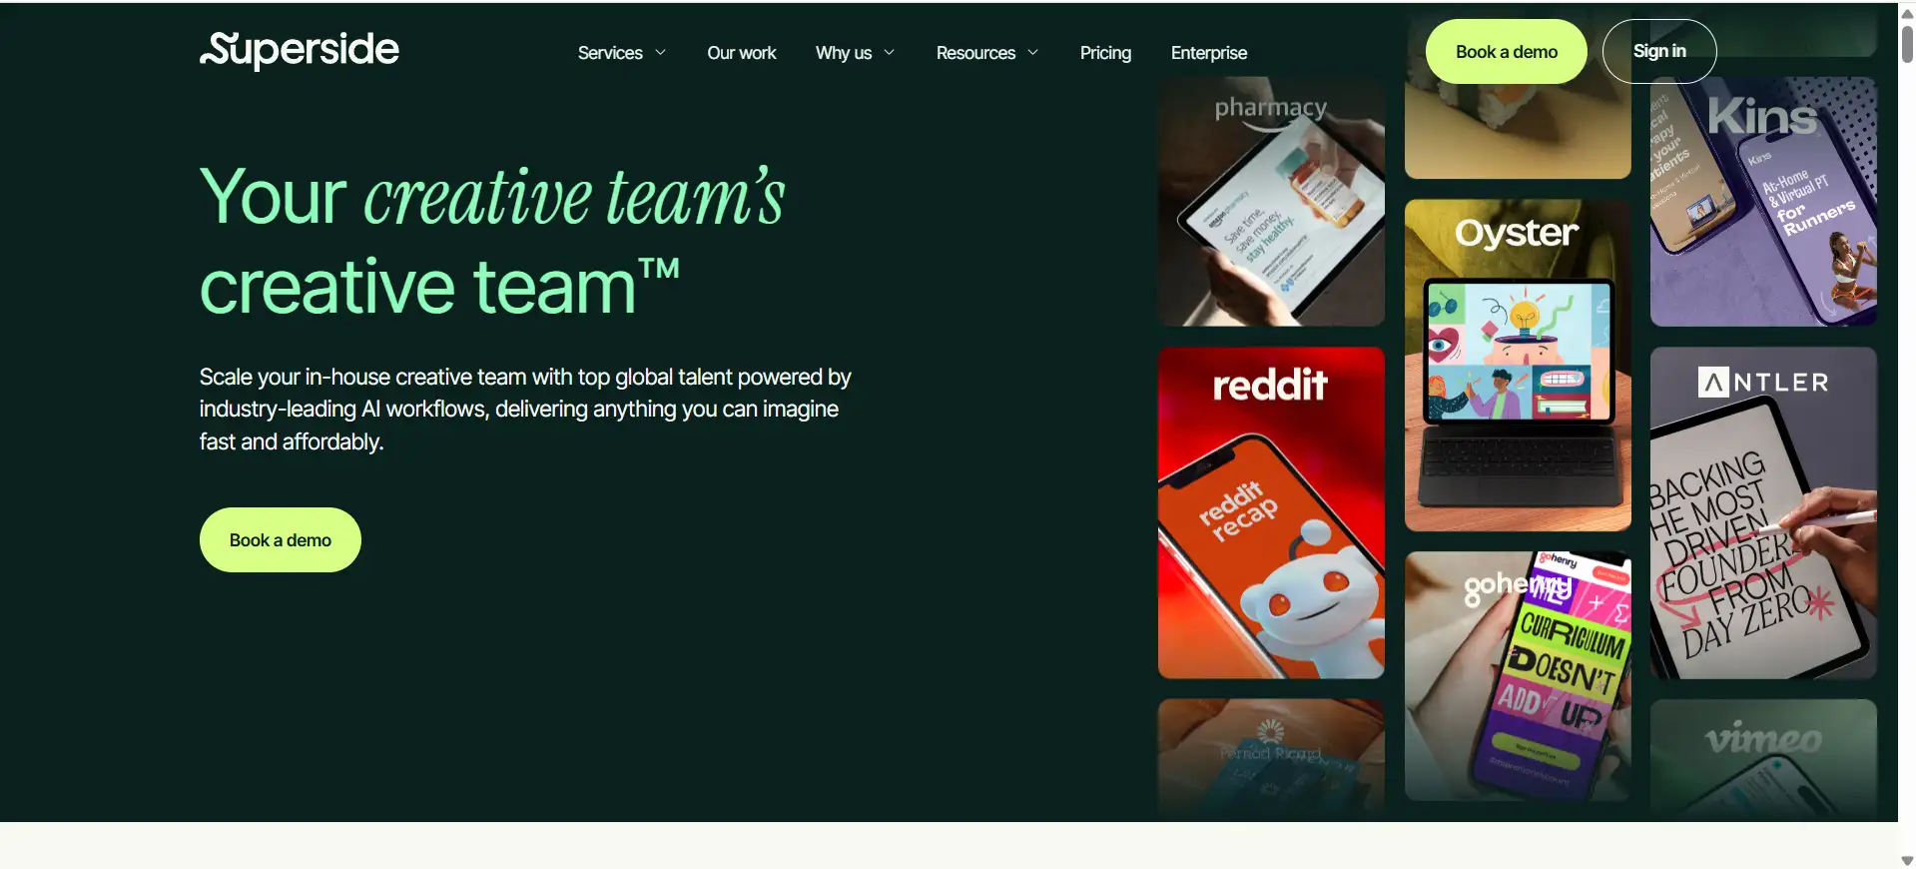Click the Superside logo
Viewport: 1916px width, 869px height.
[x=300, y=50]
